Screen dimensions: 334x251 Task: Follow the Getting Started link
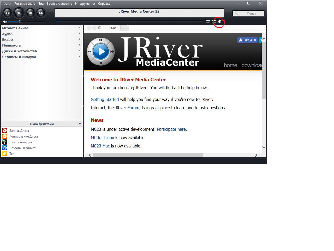(105, 99)
